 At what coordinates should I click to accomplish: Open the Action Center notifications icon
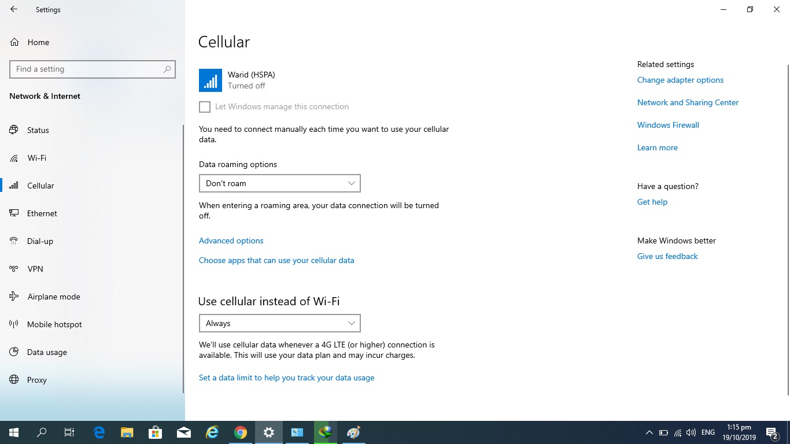click(x=771, y=432)
